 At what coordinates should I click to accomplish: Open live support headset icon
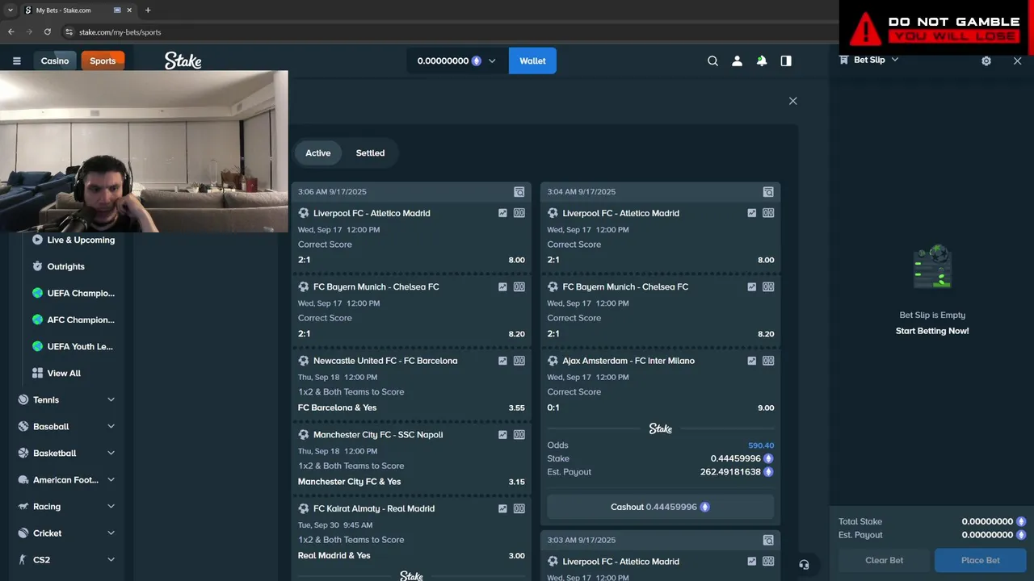pos(804,565)
